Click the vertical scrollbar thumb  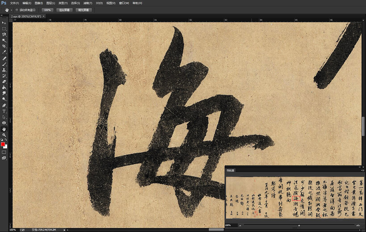point(364,126)
